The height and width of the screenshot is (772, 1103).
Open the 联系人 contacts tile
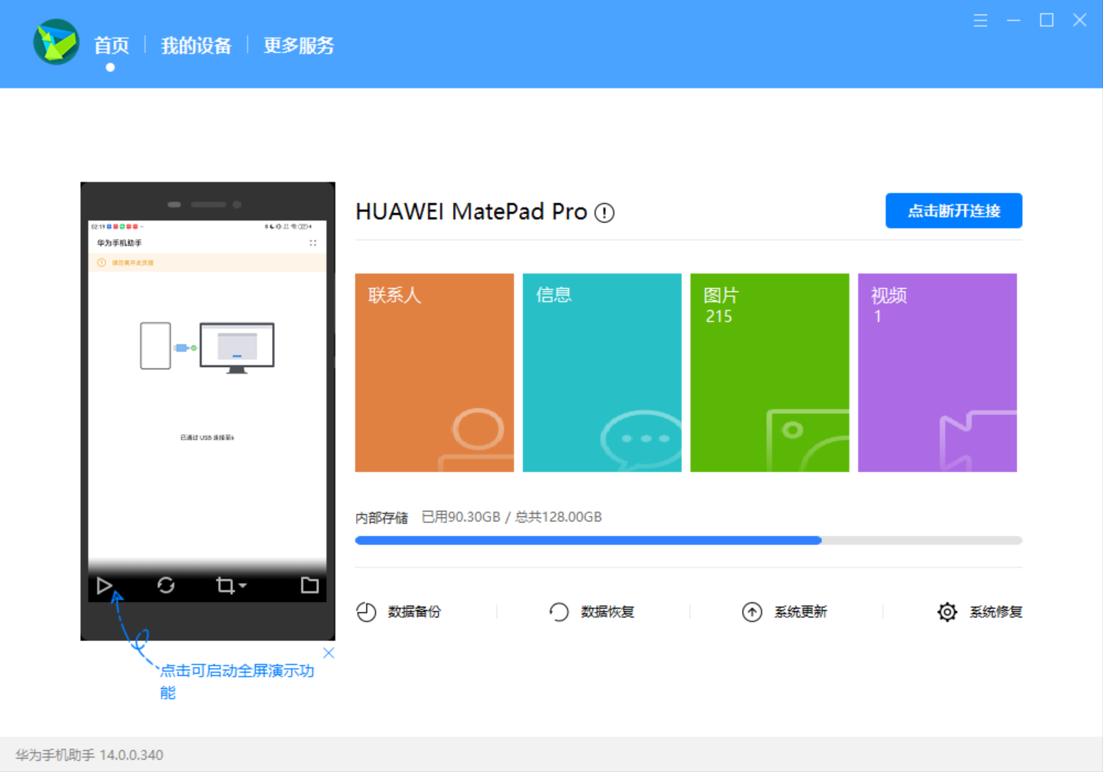point(435,373)
